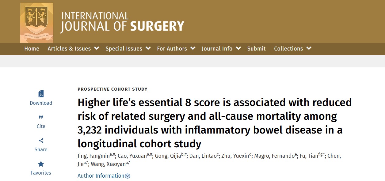This screenshot has width=385, height=181.
Task: Click the Share label text
Action: (x=41, y=149)
